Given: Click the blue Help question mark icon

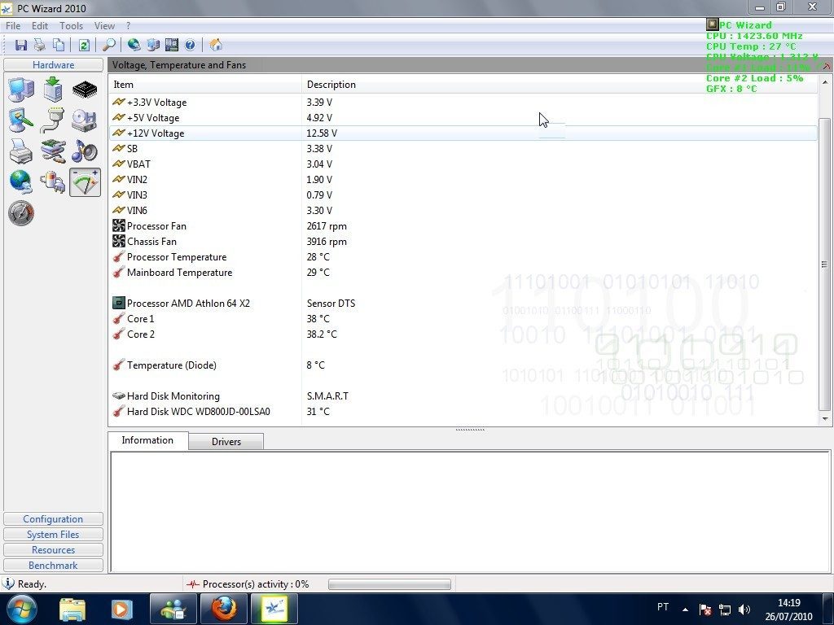Looking at the screenshot, I should [x=190, y=46].
